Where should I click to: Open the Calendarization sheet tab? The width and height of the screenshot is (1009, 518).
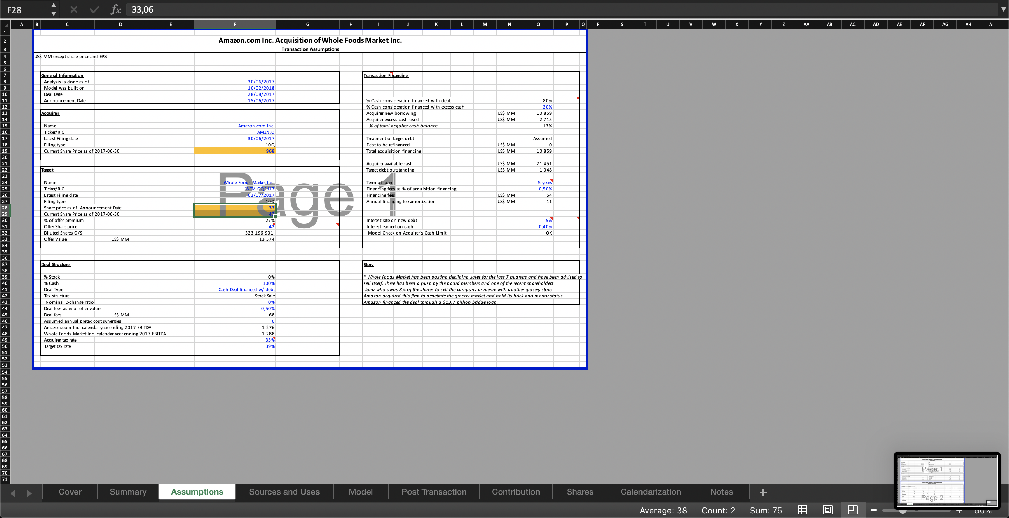pyautogui.click(x=651, y=492)
